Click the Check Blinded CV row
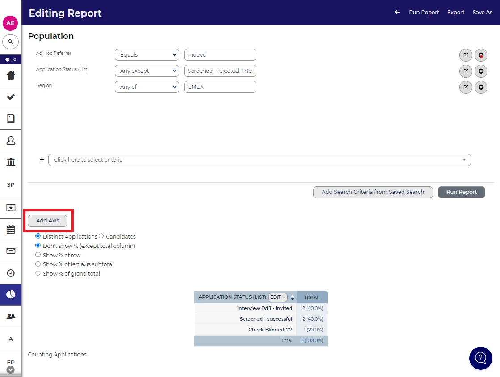Viewport: 500px width, 377px height. tap(261, 330)
